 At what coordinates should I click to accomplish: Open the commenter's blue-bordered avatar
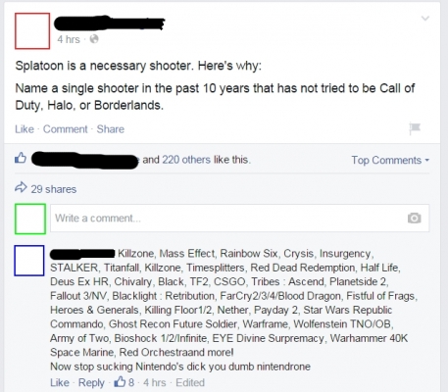click(29, 261)
